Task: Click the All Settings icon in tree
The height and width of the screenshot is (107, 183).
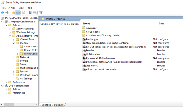Action: click(x=18, y=79)
